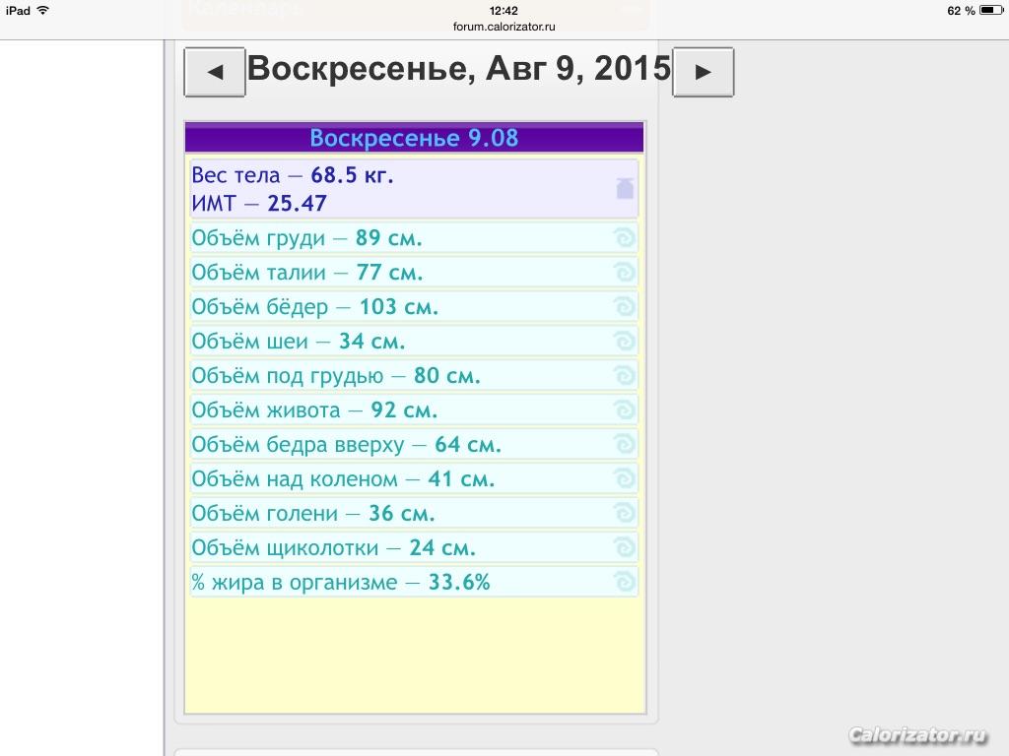Viewport: 1009px width, 756px height.
Task: Tap the Воскресенье, Авг 9, 2015 date title
Action: coord(459,68)
